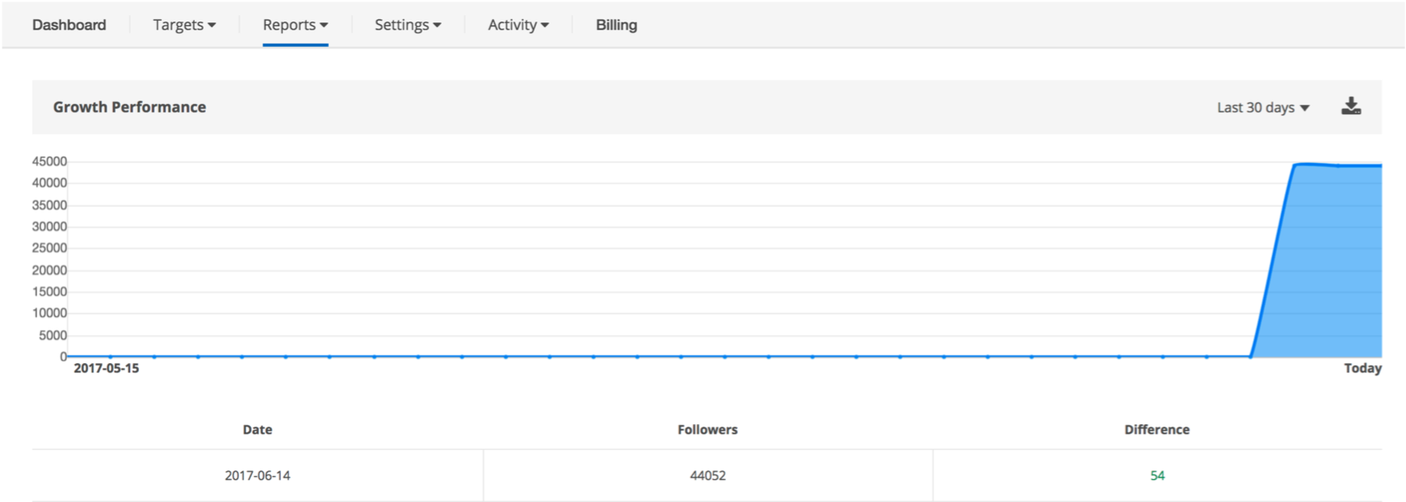
Task: Select the Growth Performance heading
Action: (129, 107)
